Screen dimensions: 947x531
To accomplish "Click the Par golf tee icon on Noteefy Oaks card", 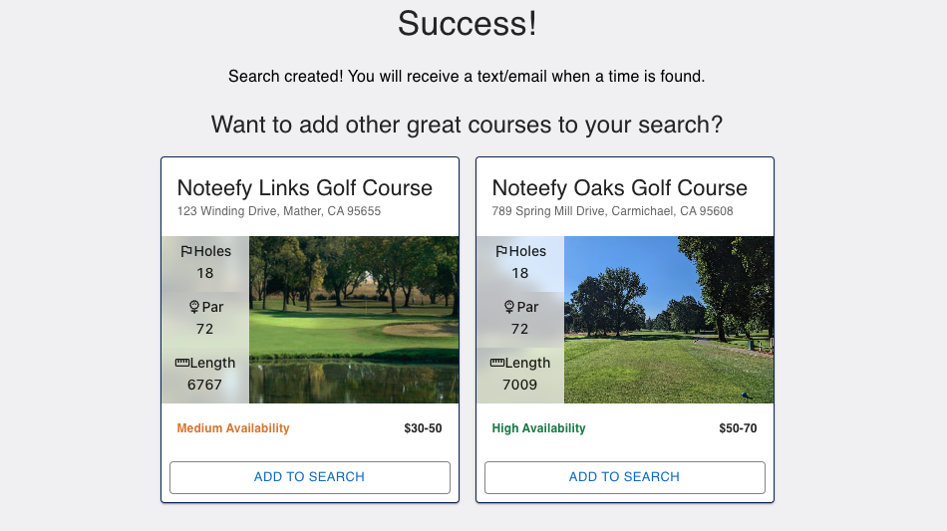I will pos(509,307).
